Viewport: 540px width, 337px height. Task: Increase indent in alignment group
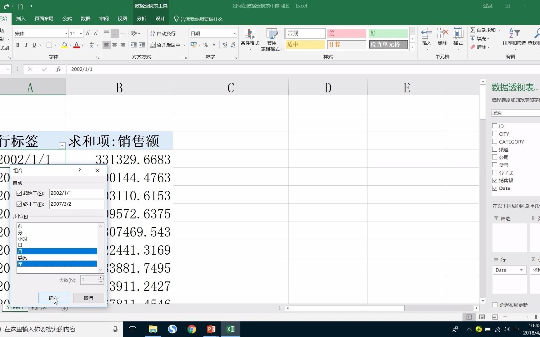(142, 45)
